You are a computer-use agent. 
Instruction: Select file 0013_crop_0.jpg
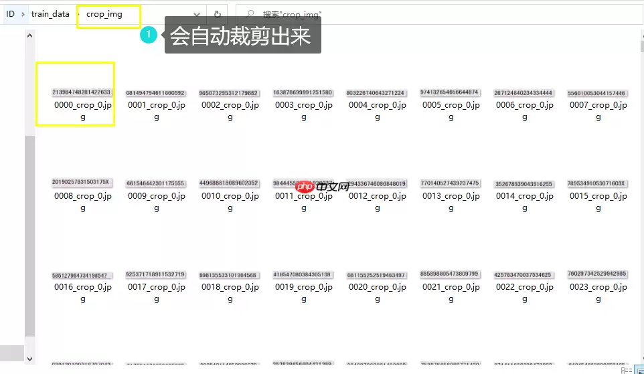coord(451,195)
